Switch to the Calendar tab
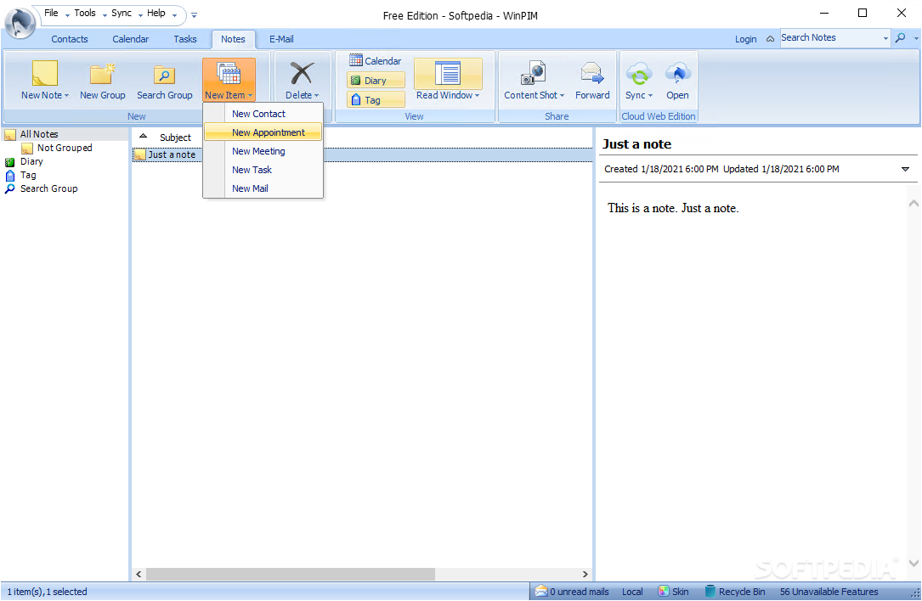This screenshot has width=922, height=601. click(x=131, y=39)
